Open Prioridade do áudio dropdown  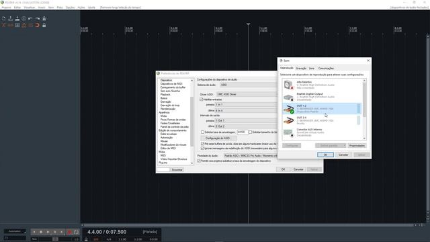pyautogui.click(x=251, y=156)
